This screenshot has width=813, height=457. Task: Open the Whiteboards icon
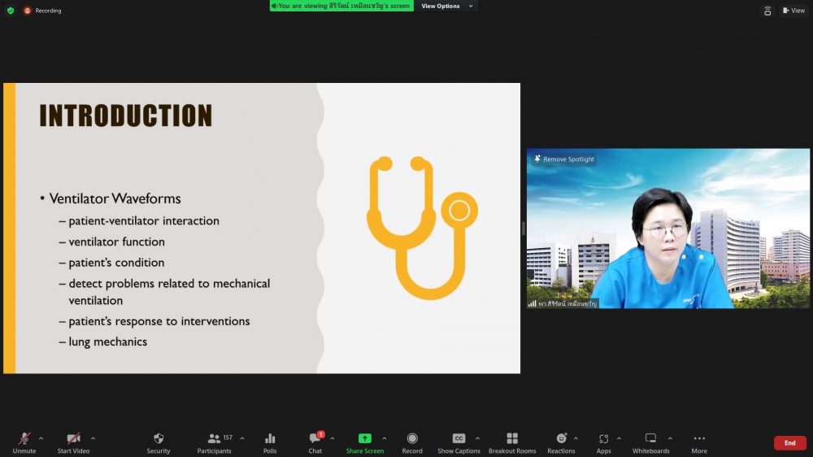650,439
